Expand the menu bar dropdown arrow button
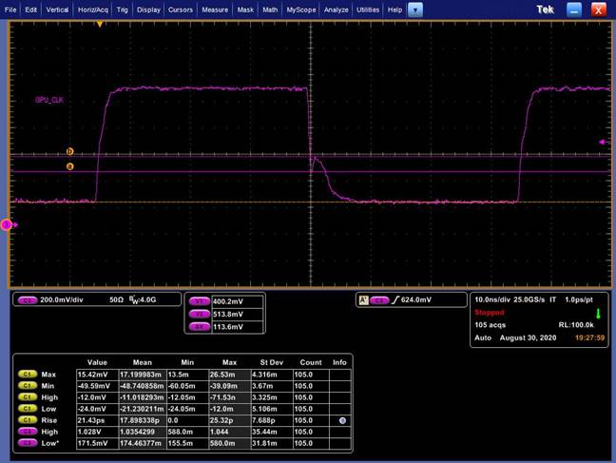 (415, 10)
